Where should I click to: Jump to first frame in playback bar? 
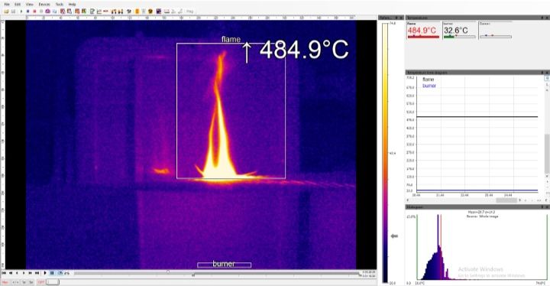(4, 273)
